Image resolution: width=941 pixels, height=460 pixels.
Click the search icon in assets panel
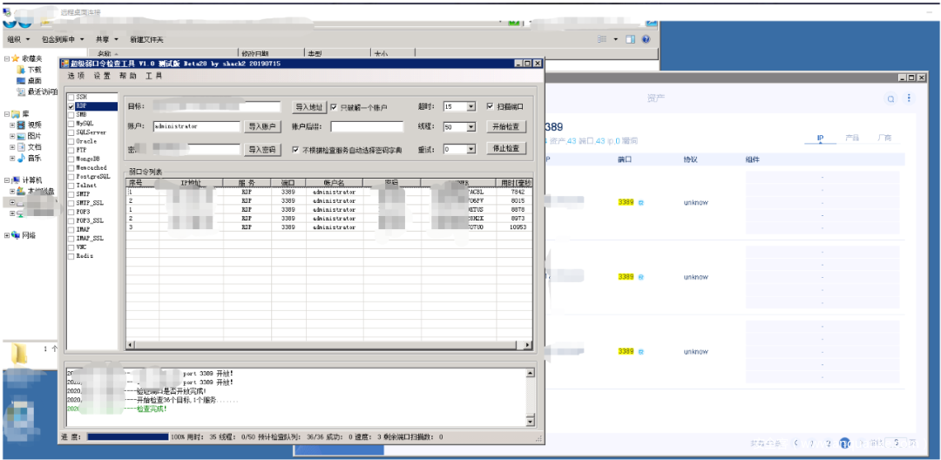pyautogui.click(x=891, y=99)
